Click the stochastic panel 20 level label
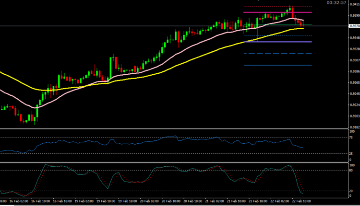 (352, 191)
